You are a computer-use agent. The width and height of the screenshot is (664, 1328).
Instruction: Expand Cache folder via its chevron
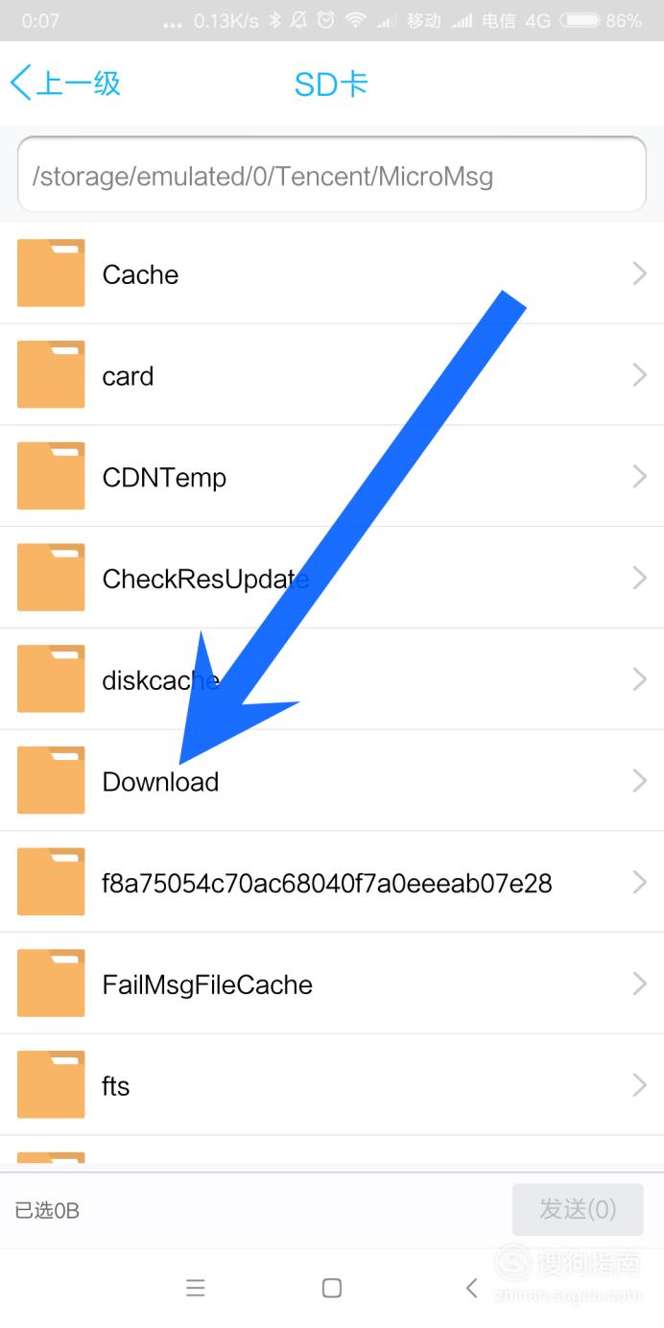click(x=640, y=274)
